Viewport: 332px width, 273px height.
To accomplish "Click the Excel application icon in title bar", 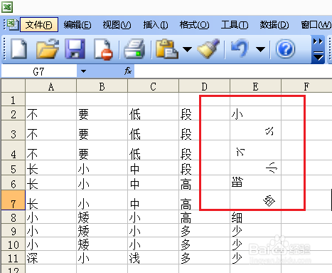I will [x=7, y=7].
